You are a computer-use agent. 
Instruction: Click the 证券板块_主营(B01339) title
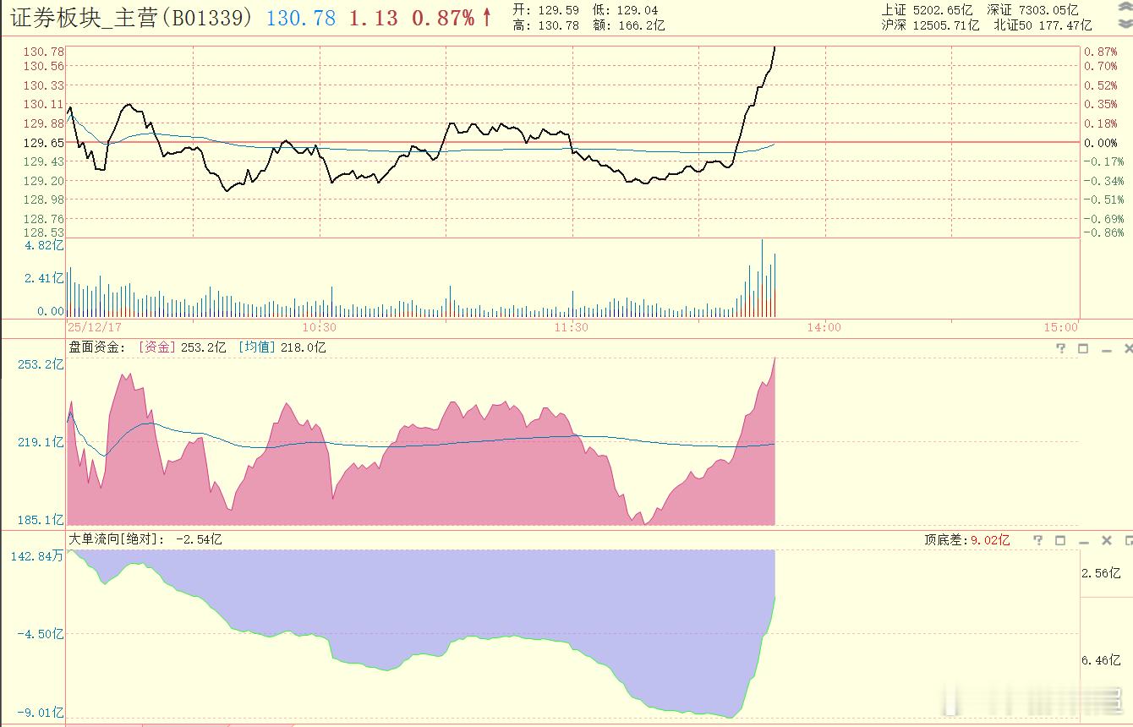[x=131, y=18]
